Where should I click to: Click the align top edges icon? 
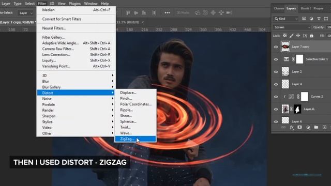pyautogui.click(x=128, y=13)
